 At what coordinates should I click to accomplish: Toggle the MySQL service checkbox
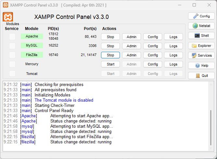click(x=12, y=46)
